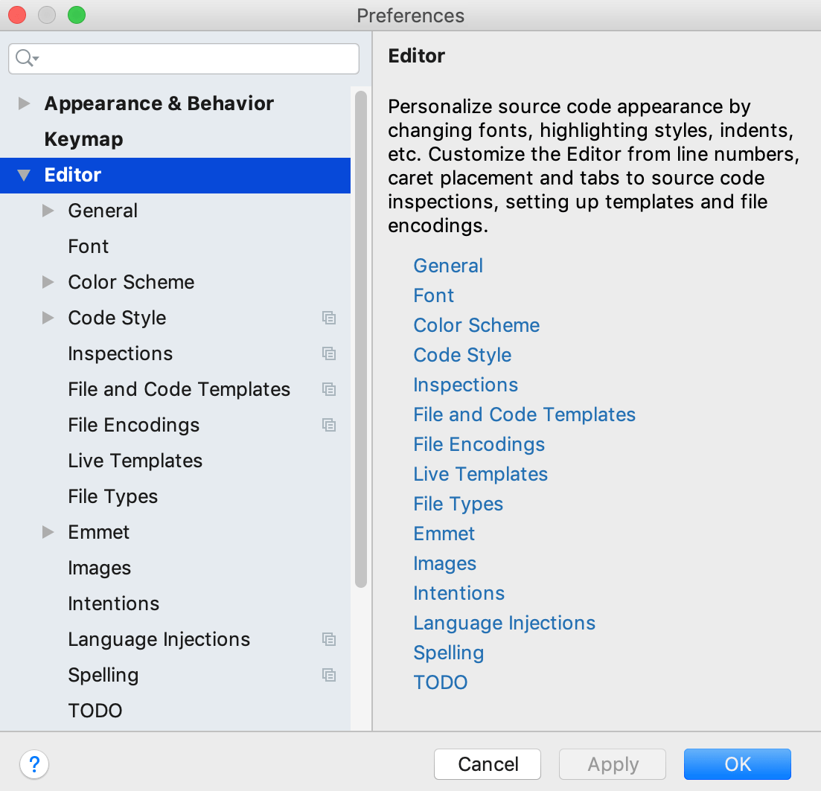Screen dimensions: 821x791
Task: Expand the Color Scheme subsection arrow
Action: [48, 282]
